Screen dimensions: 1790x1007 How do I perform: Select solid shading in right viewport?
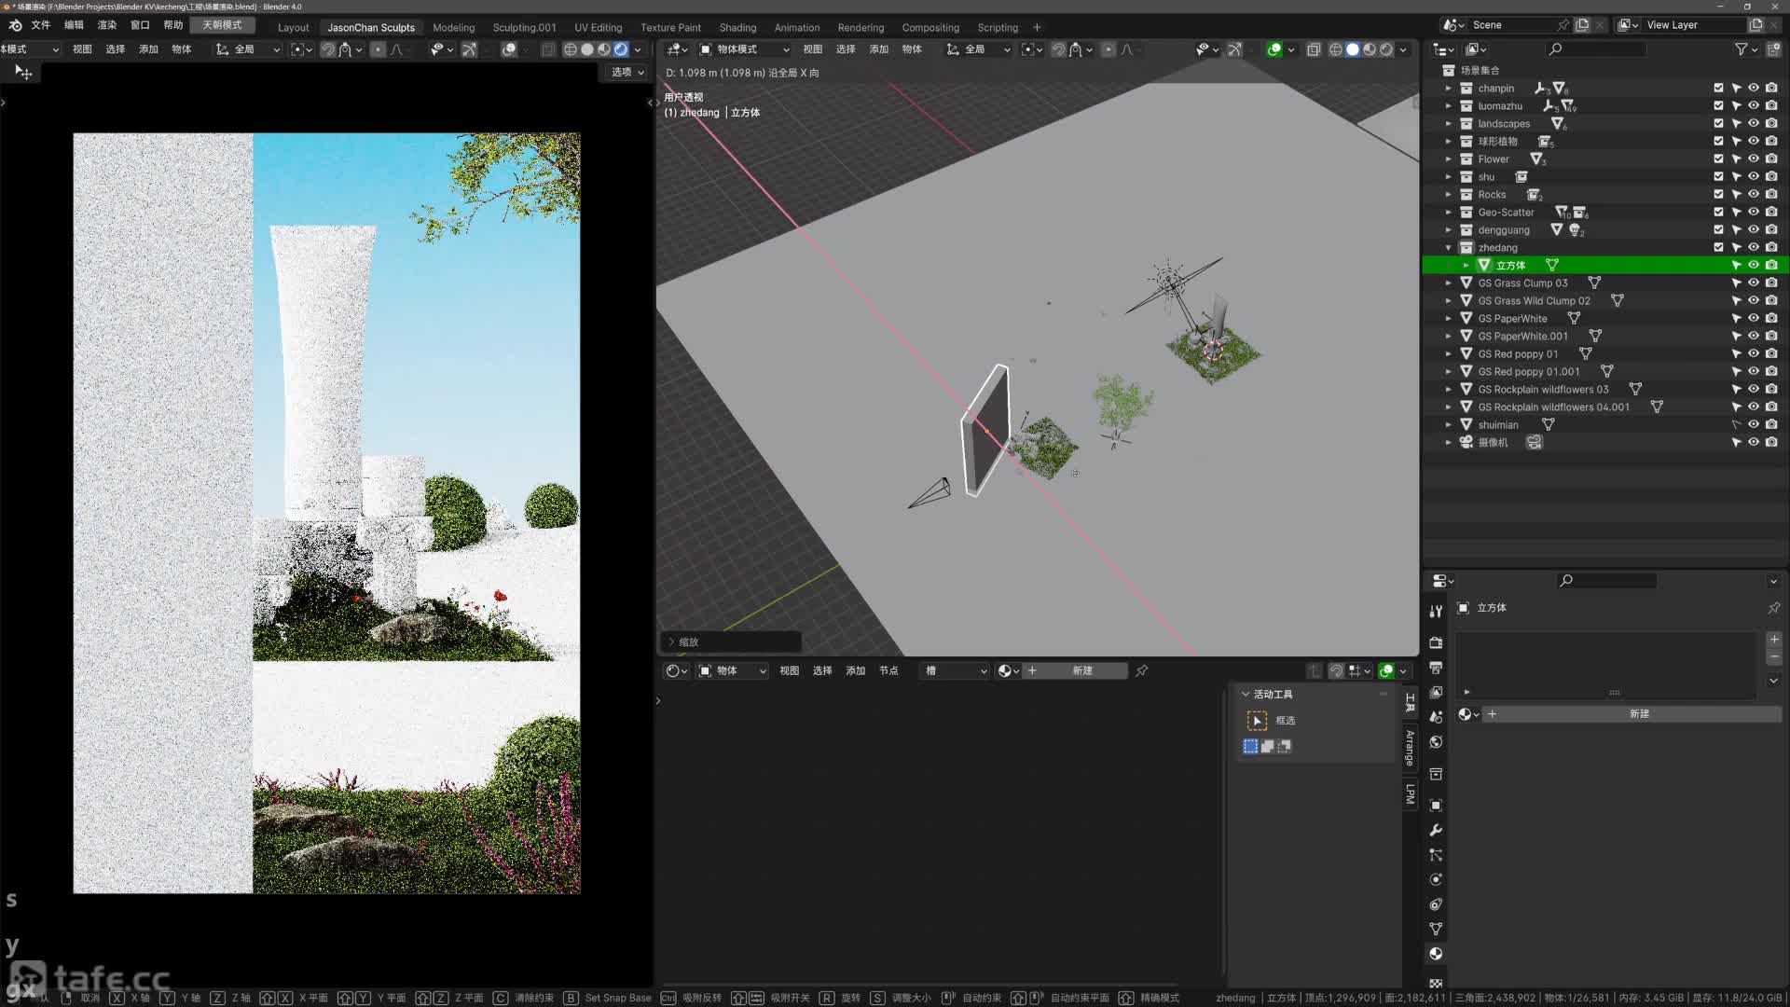point(1353,49)
